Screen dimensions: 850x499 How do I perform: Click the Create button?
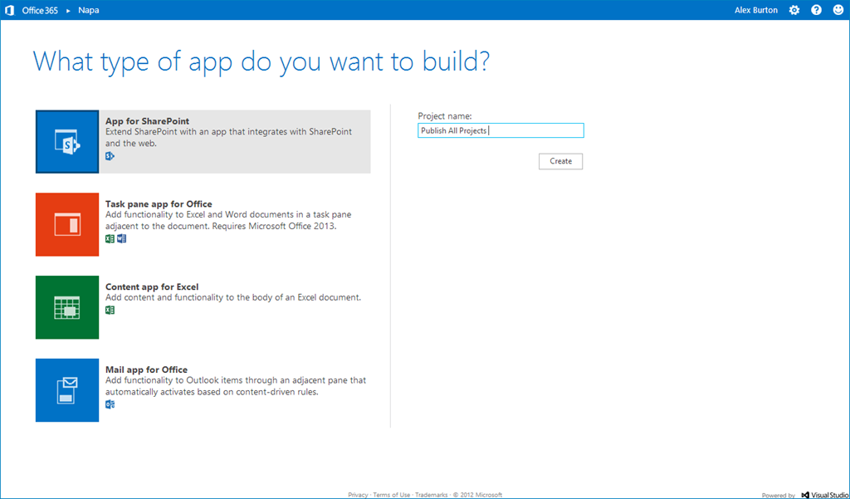click(x=560, y=161)
